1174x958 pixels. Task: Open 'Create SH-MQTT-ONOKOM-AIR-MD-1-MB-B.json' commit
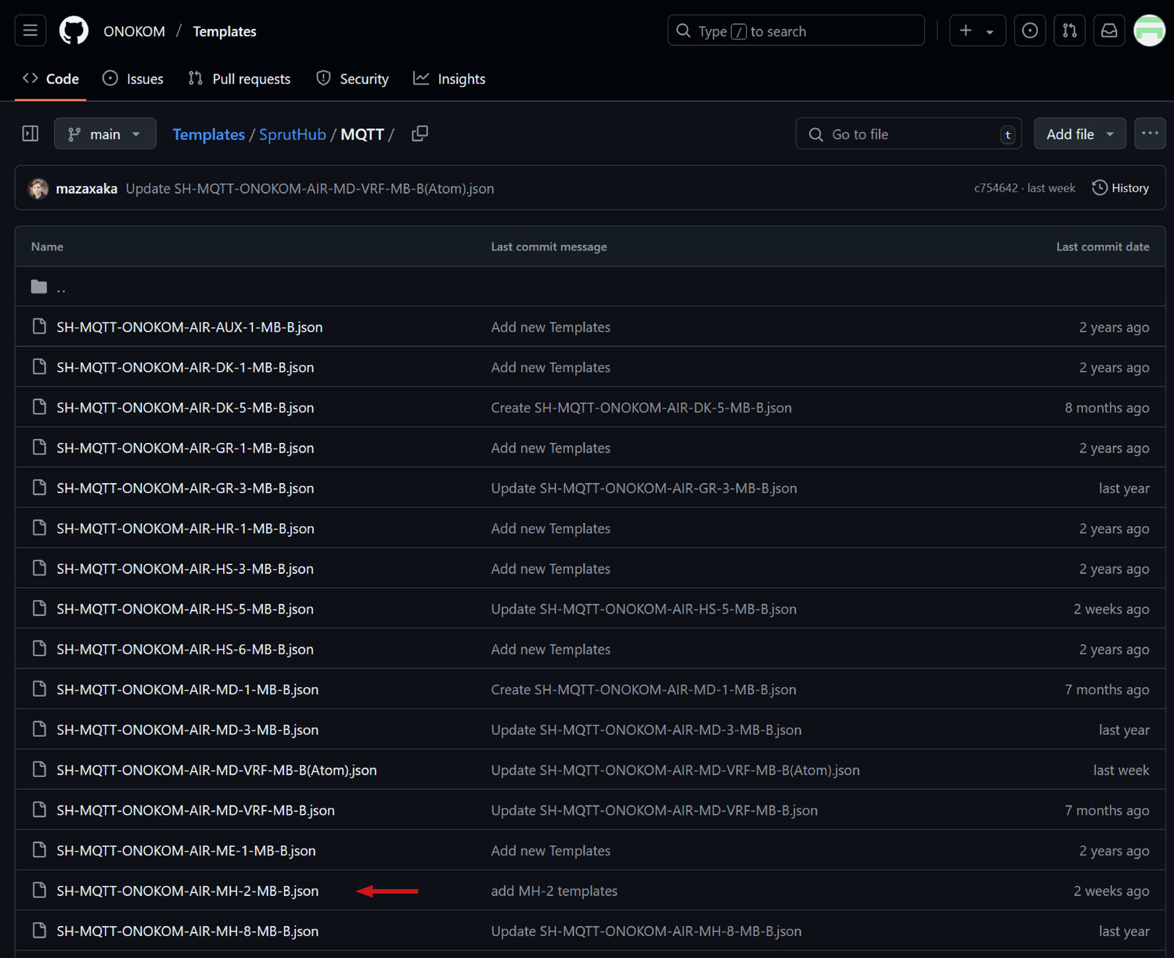644,690
